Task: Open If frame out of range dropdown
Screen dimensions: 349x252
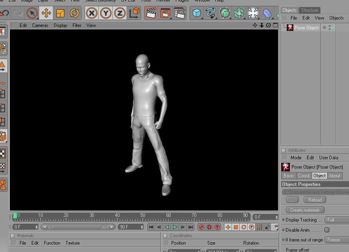Action: pos(337,240)
